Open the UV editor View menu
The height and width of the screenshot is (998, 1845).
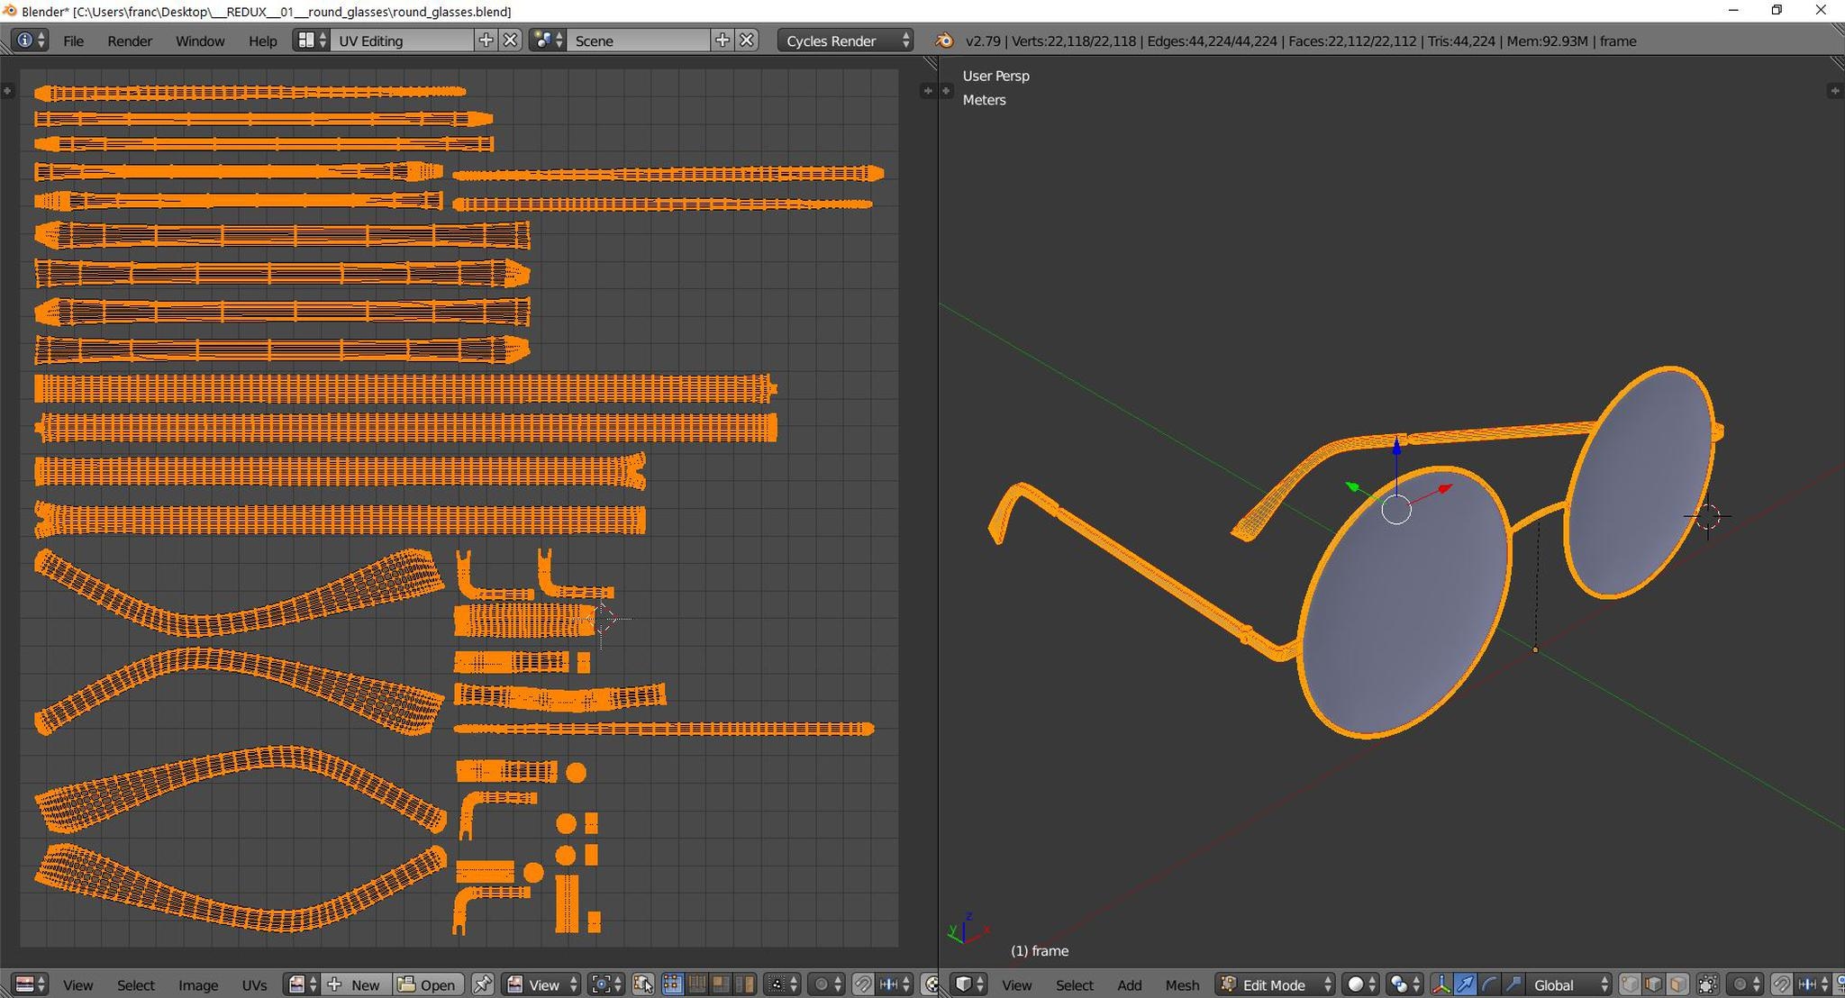tap(77, 984)
